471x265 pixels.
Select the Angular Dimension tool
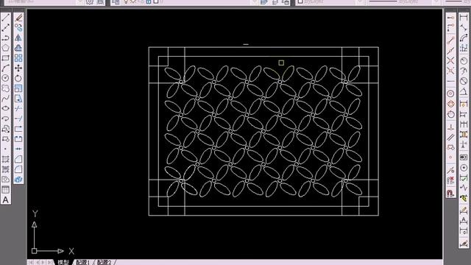(464, 91)
